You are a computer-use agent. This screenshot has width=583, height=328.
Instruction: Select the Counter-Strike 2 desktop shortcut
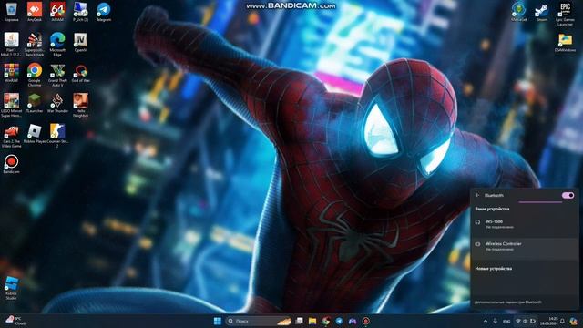coord(57,136)
